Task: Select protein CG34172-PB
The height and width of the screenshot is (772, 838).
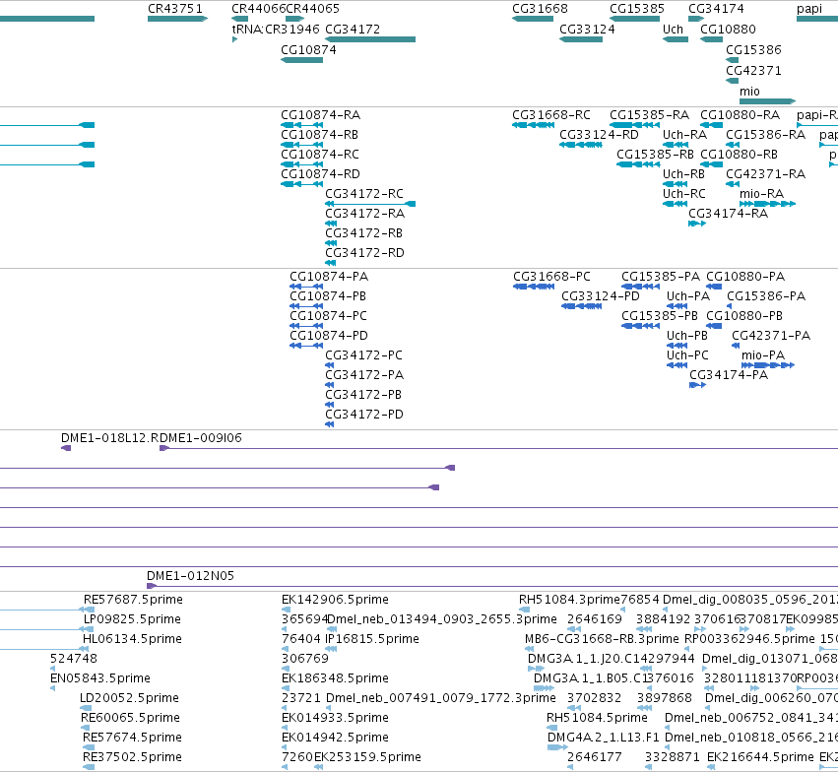Action: tap(329, 405)
